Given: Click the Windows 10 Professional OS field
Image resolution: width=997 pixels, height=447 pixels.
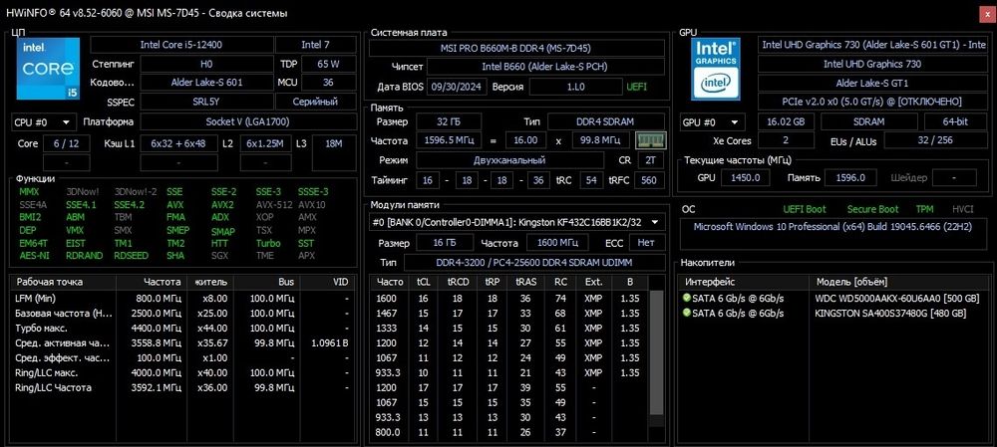Looking at the screenshot, I should (832, 233).
